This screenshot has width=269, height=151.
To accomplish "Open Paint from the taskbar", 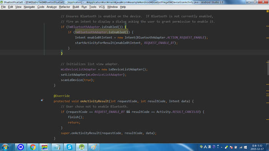I will tap(94, 147).
